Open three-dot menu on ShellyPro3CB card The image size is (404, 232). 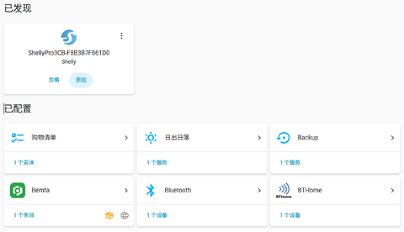coord(122,36)
